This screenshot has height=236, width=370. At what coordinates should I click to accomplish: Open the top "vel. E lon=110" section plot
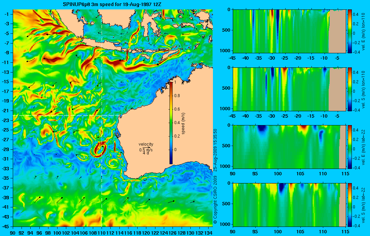[289, 31]
